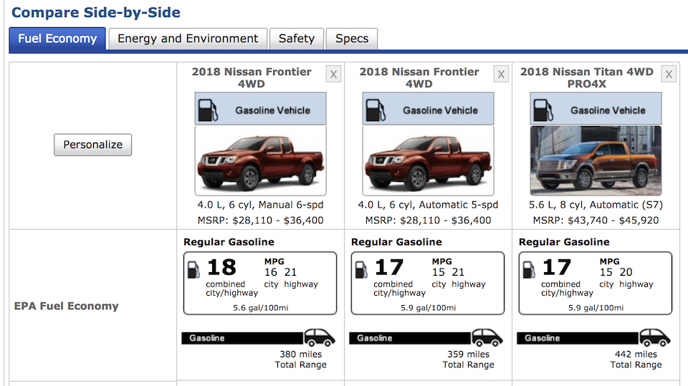The image size is (688, 386).
Task: Switch to Energy and Environment tab
Action: click(x=188, y=39)
